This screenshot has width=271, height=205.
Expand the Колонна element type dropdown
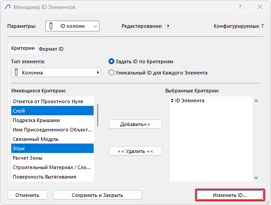pos(56,72)
